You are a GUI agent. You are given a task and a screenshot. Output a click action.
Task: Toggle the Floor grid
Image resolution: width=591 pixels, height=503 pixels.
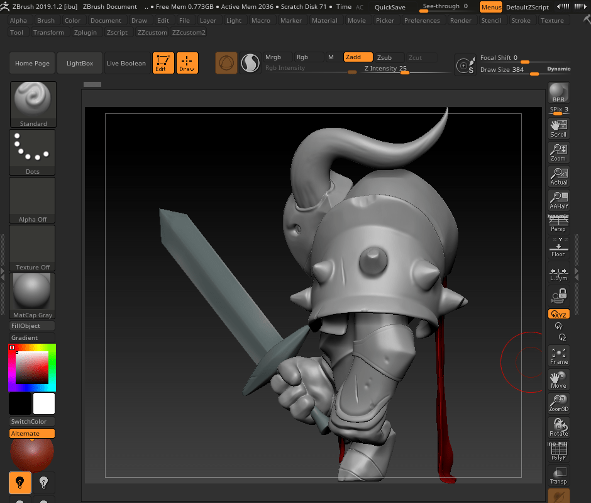click(x=558, y=247)
